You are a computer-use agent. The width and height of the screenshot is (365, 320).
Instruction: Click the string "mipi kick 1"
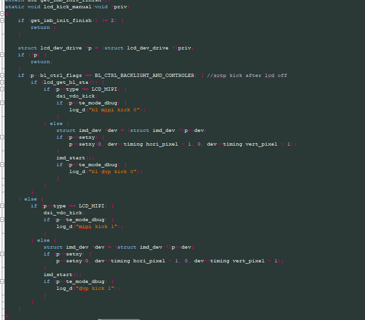point(96,227)
